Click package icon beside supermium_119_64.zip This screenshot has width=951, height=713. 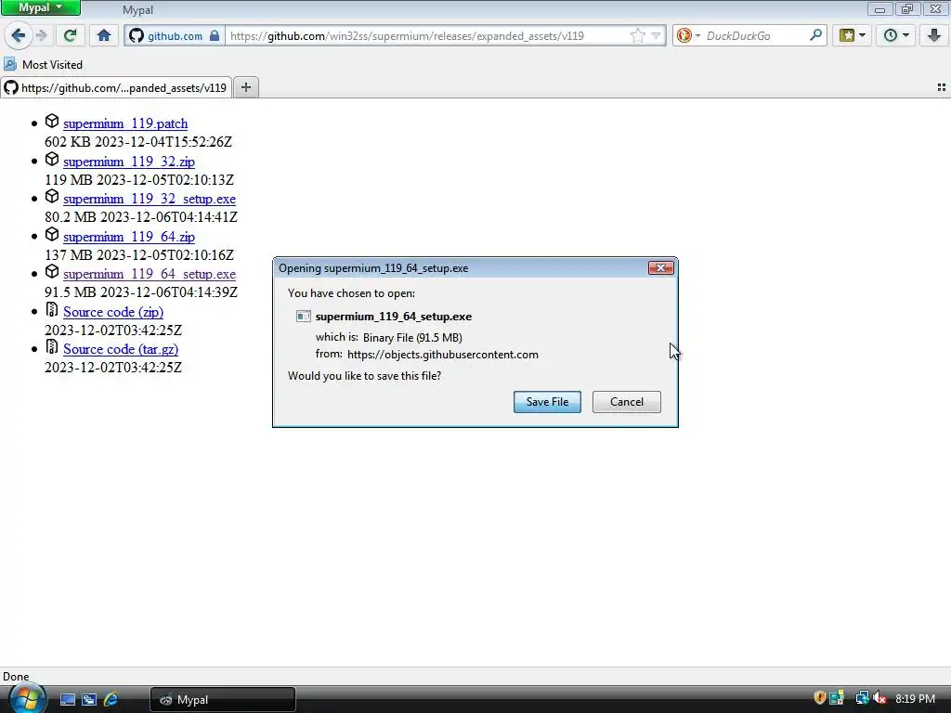coord(52,235)
